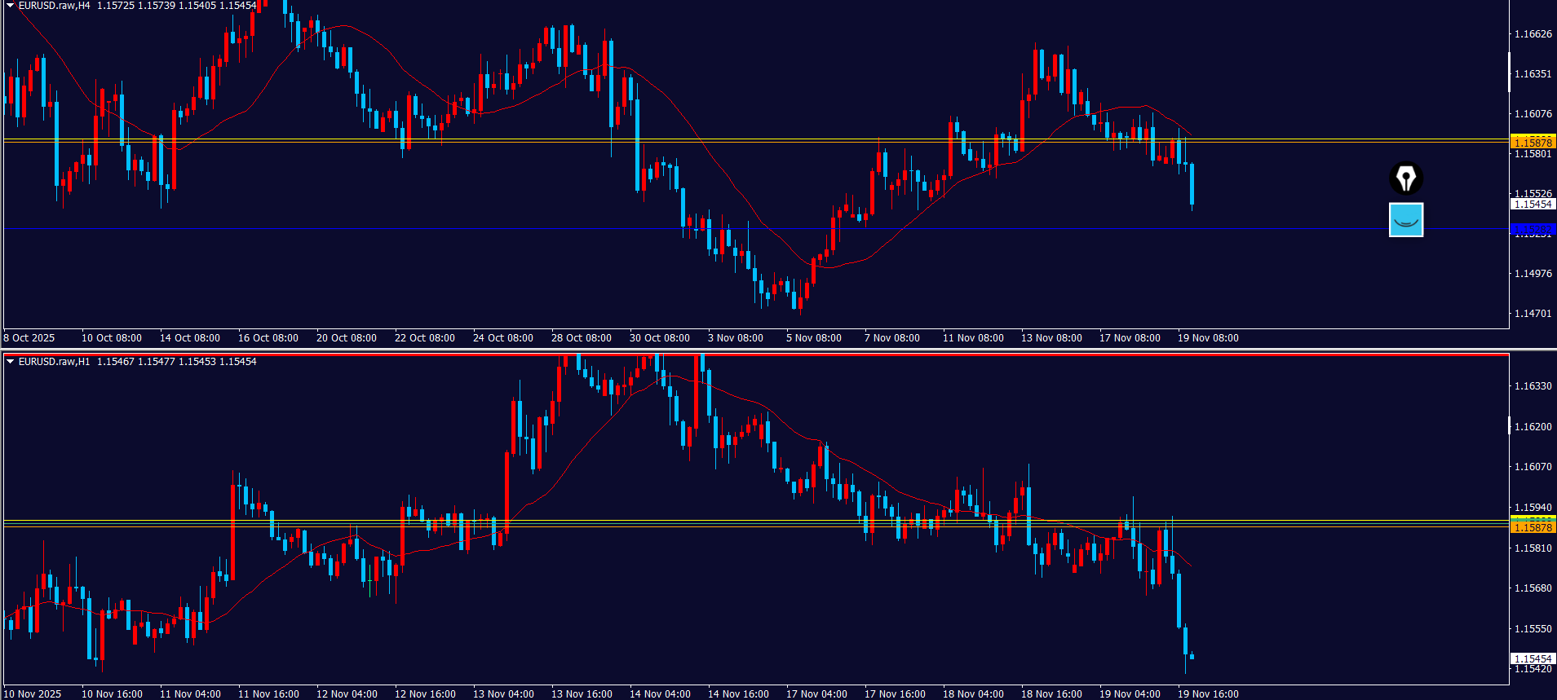Viewport: 1557px width, 700px height.
Task: Click the blue smiley square icon
Action: (x=1405, y=220)
